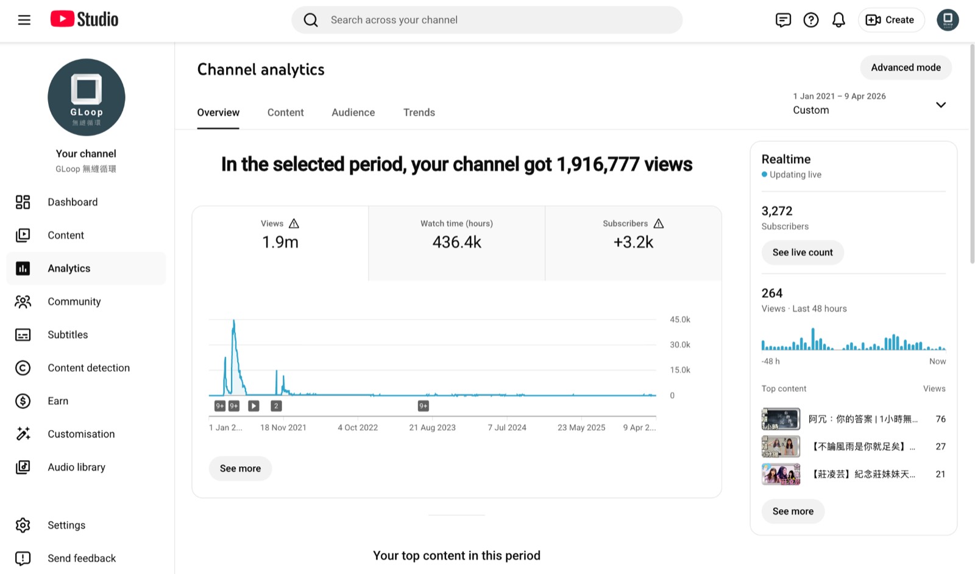Open Send feedback from the sidebar

(x=86, y=558)
